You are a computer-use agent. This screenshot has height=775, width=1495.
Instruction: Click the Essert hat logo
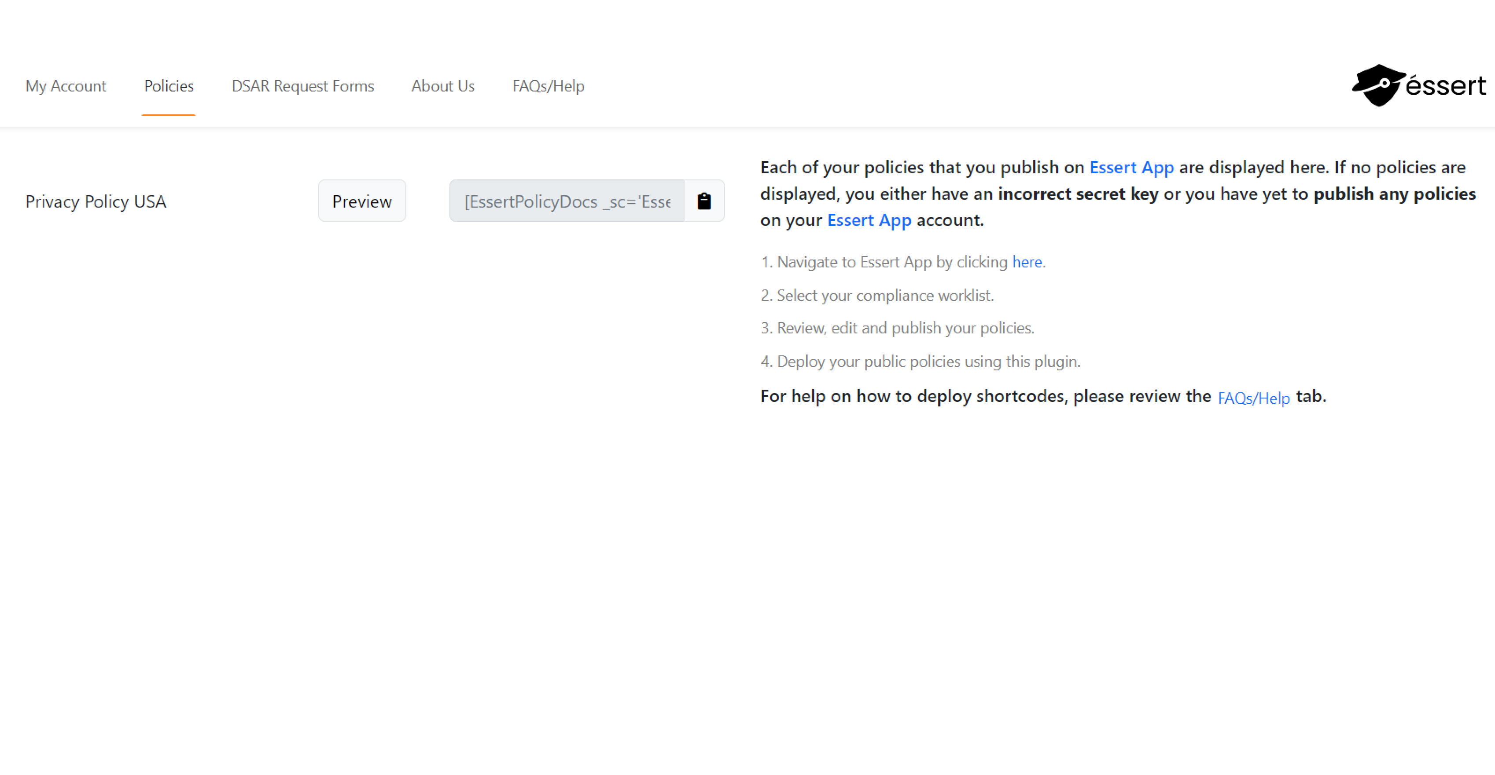(1378, 85)
